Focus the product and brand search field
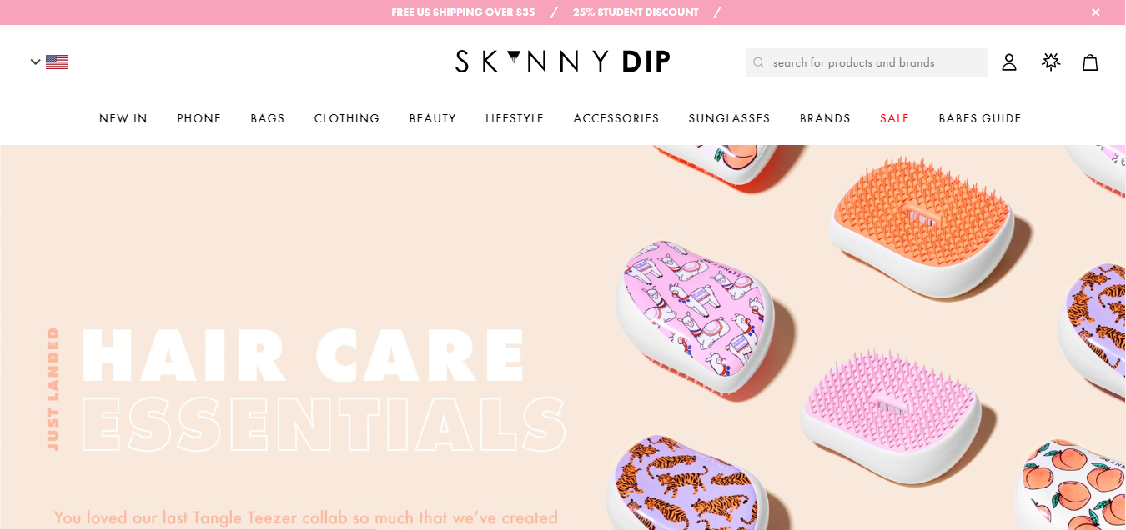 point(867,62)
